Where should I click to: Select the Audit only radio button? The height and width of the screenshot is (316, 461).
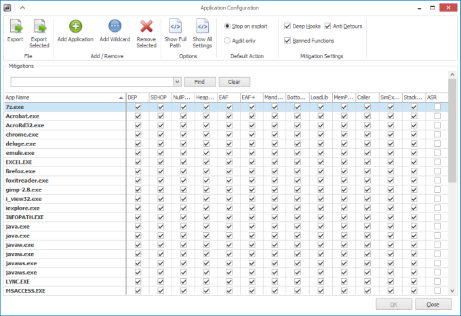227,41
